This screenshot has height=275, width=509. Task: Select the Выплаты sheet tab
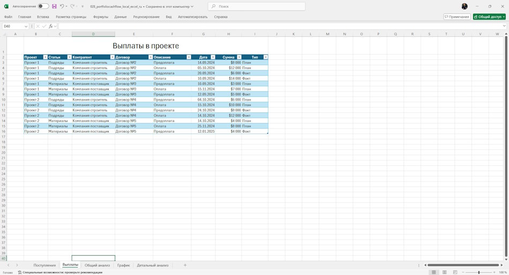70,265
